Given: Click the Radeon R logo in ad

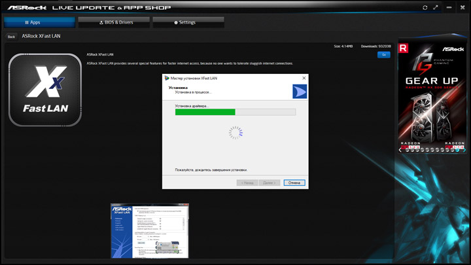Looking at the screenshot, I should click(403, 48).
